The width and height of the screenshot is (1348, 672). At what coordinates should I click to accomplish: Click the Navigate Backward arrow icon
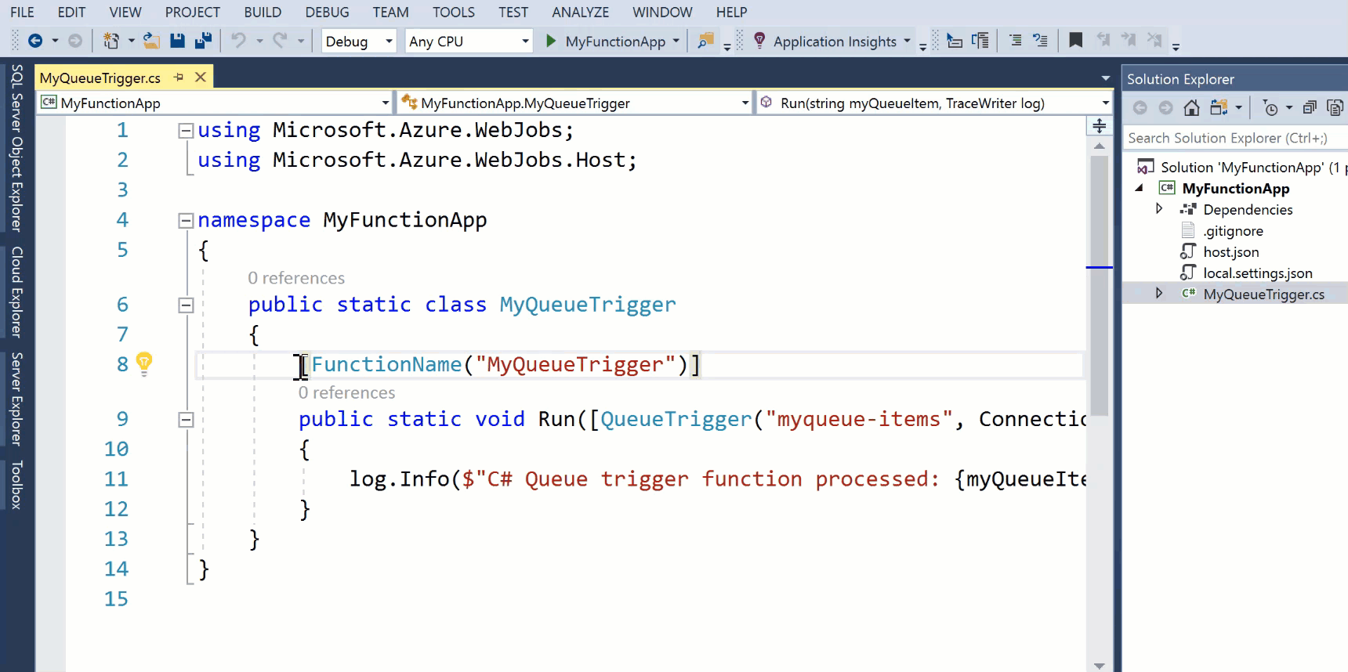coord(35,41)
